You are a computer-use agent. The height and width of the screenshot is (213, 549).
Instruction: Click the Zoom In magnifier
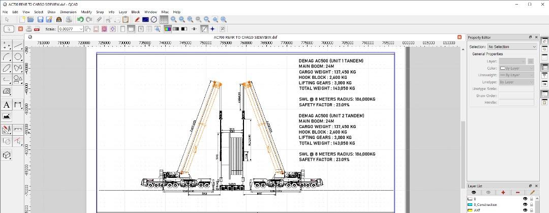[174, 20]
